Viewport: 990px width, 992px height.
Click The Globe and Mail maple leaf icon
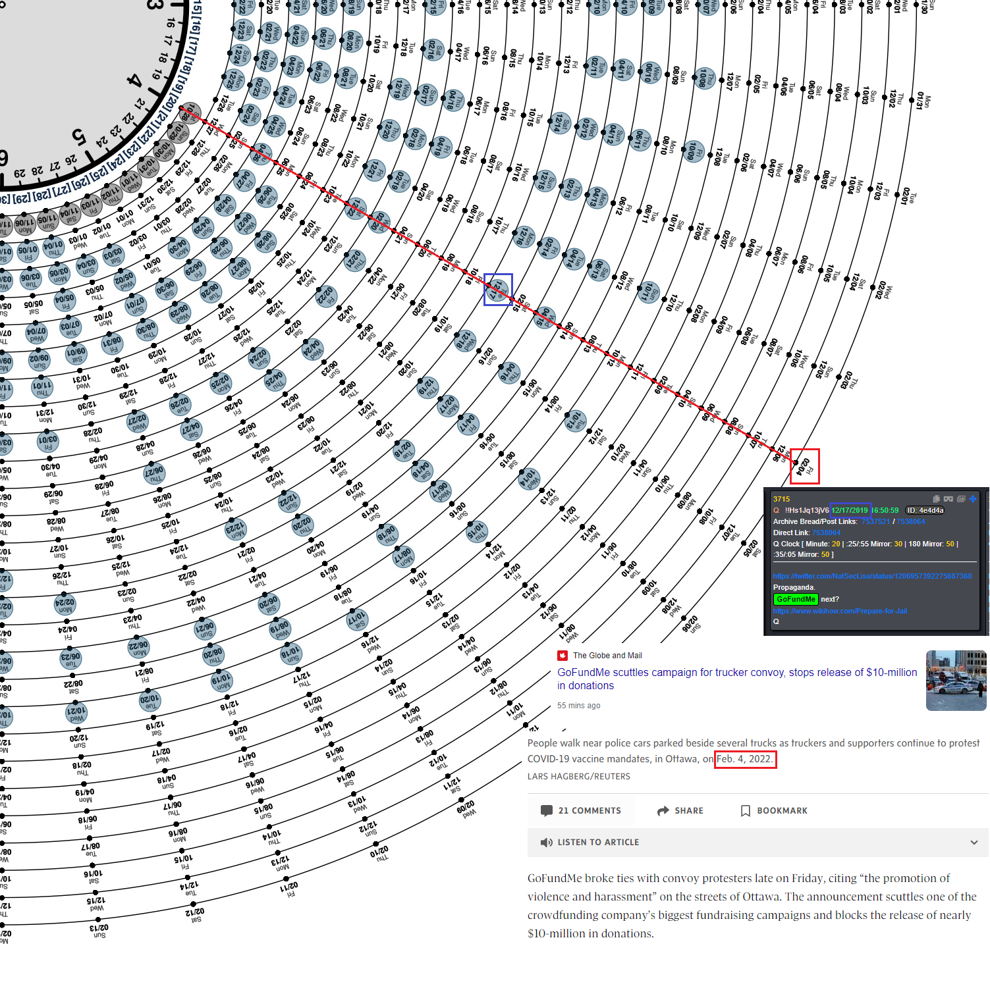coord(563,656)
